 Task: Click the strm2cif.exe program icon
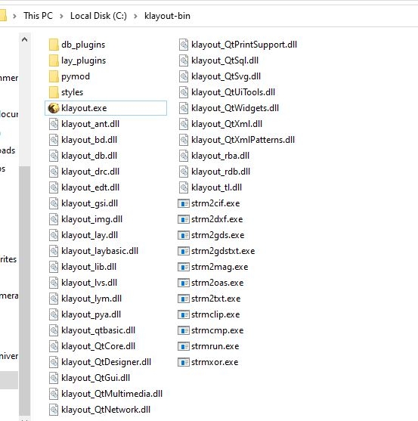(184, 203)
